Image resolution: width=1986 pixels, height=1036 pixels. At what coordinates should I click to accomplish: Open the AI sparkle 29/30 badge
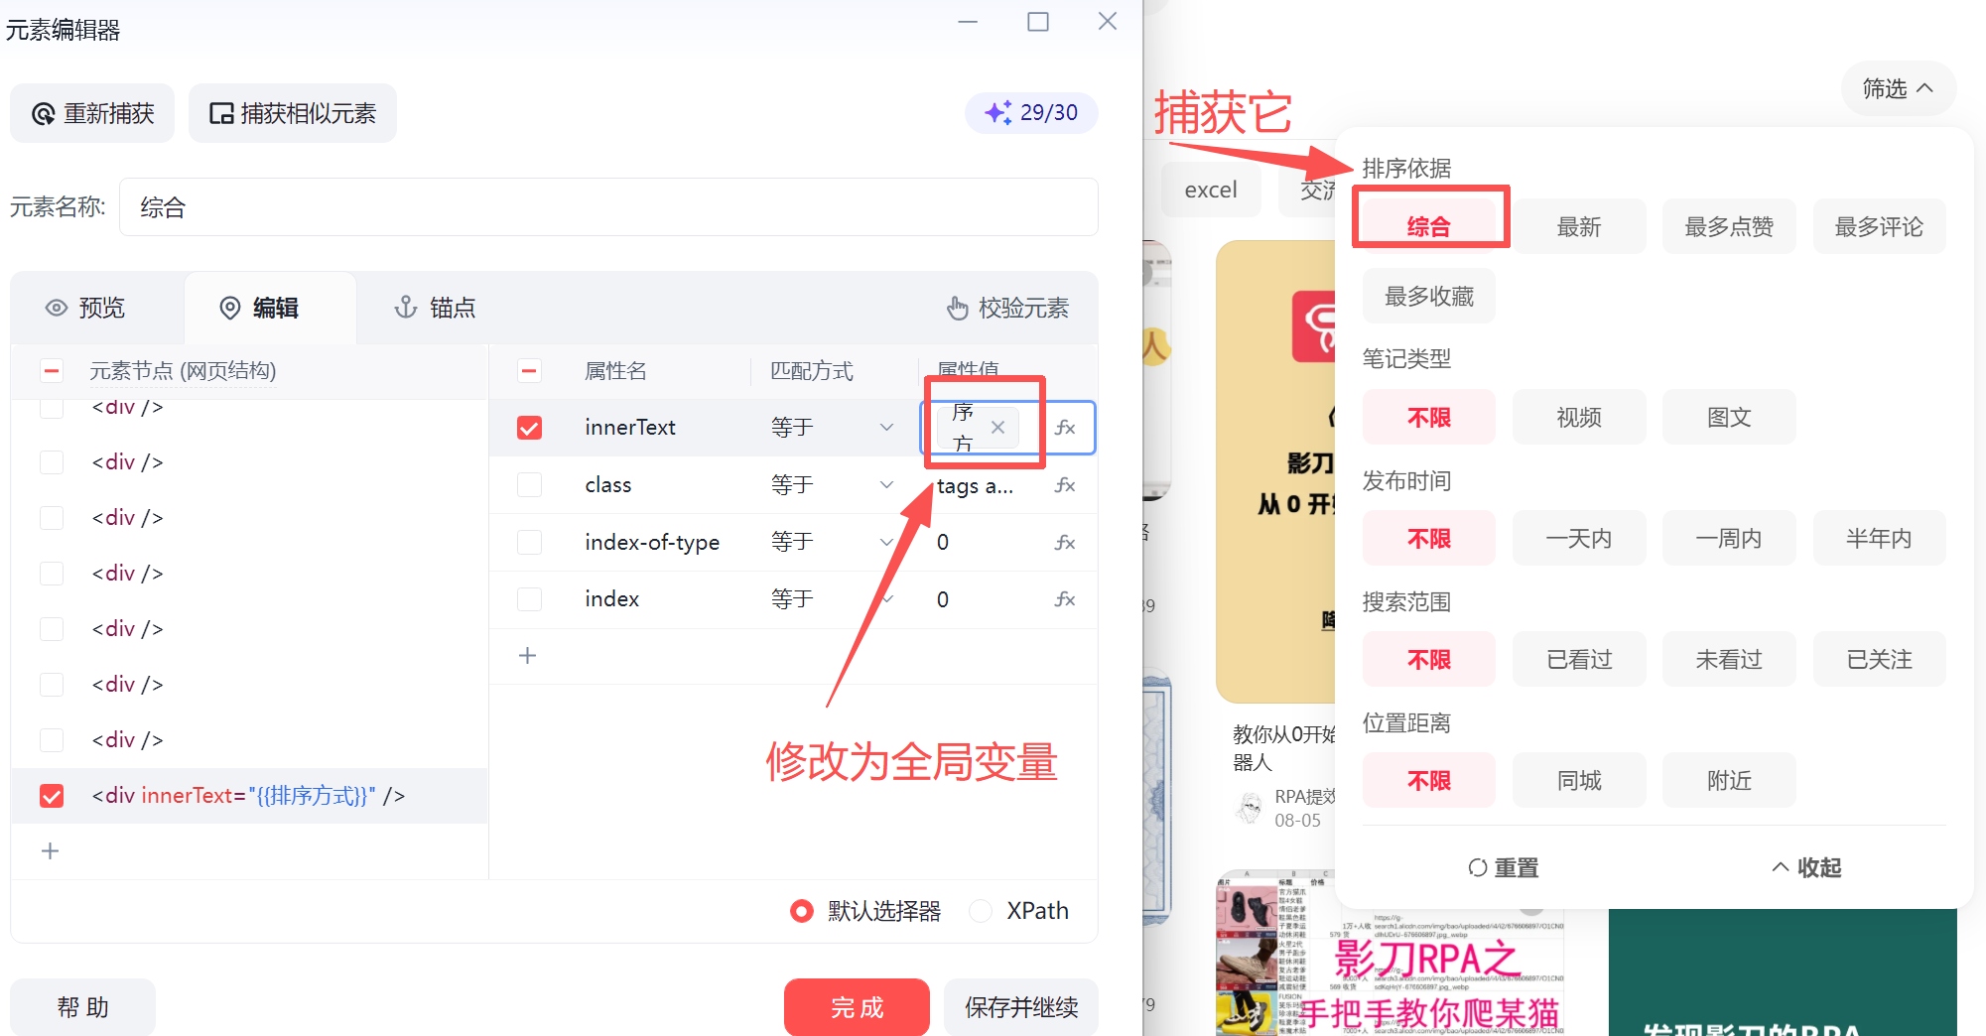(x=1031, y=112)
